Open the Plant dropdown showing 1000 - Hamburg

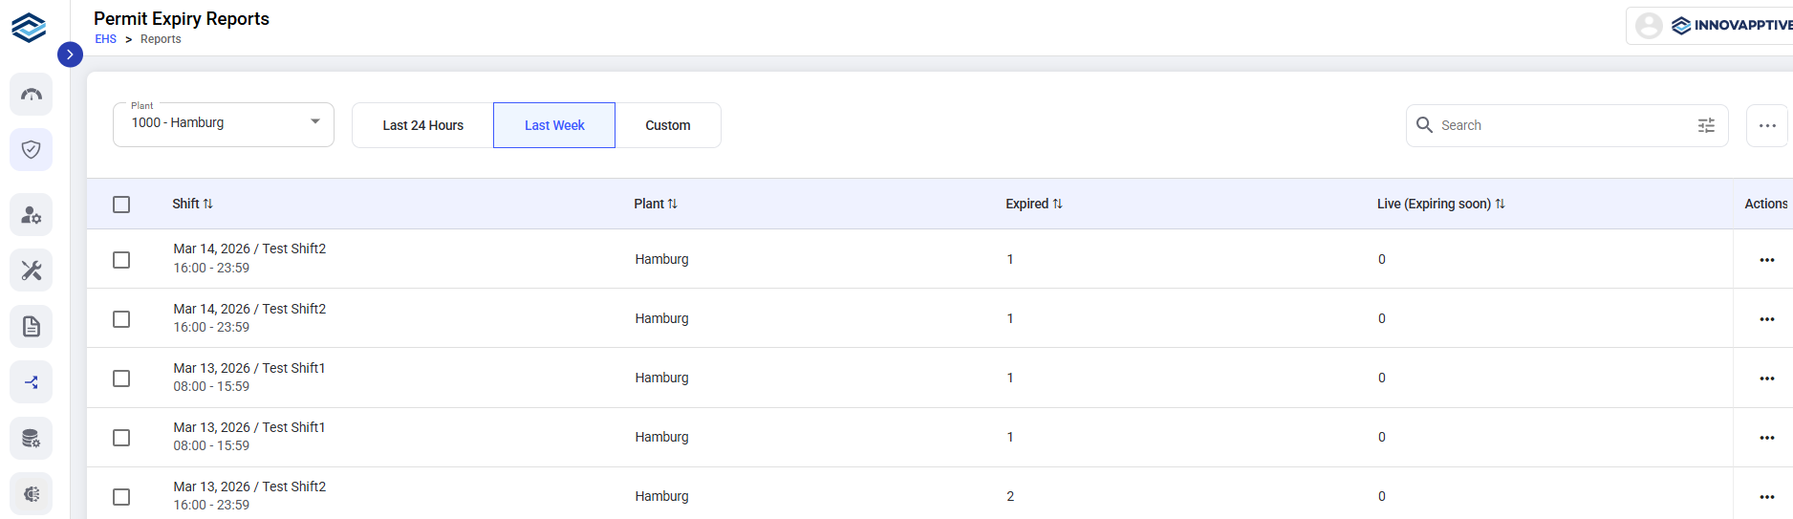click(224, 125)
